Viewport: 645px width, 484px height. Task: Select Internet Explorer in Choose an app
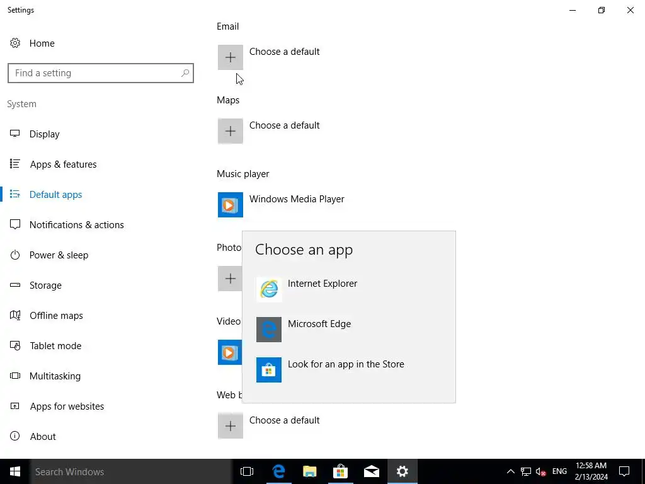[348, 289]
